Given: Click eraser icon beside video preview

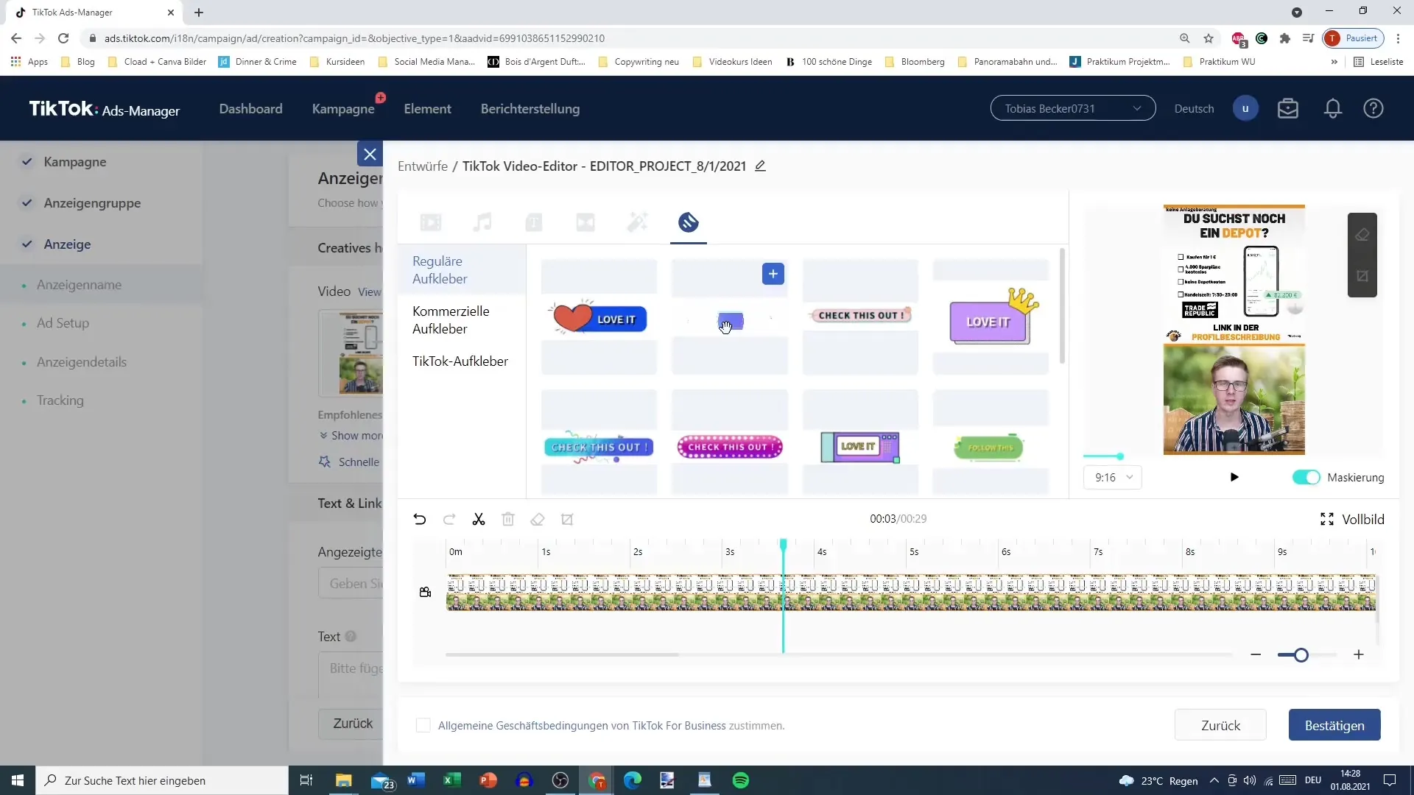Looking at the screenshot, I should (x=1362, y=235).
